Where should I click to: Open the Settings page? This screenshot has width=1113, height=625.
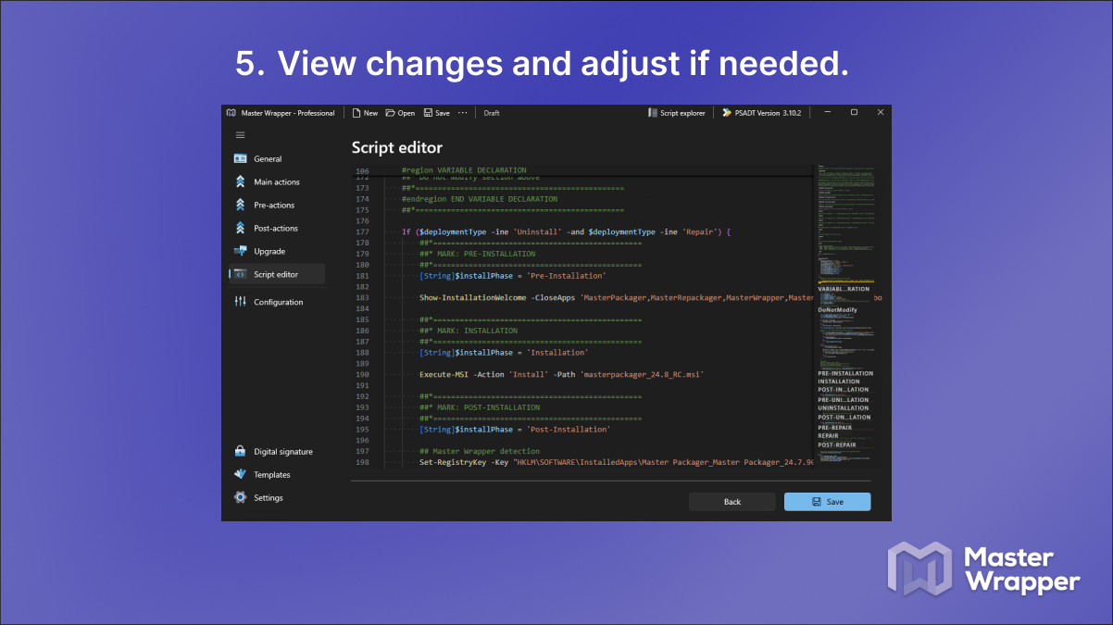coord(277,498)
